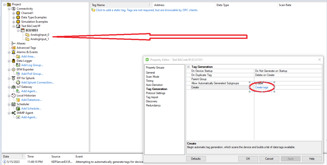The height and width of the screenshot is (165, 327).
Task: Click the Channel1 gear icon
Action: [x=18, y=13]
